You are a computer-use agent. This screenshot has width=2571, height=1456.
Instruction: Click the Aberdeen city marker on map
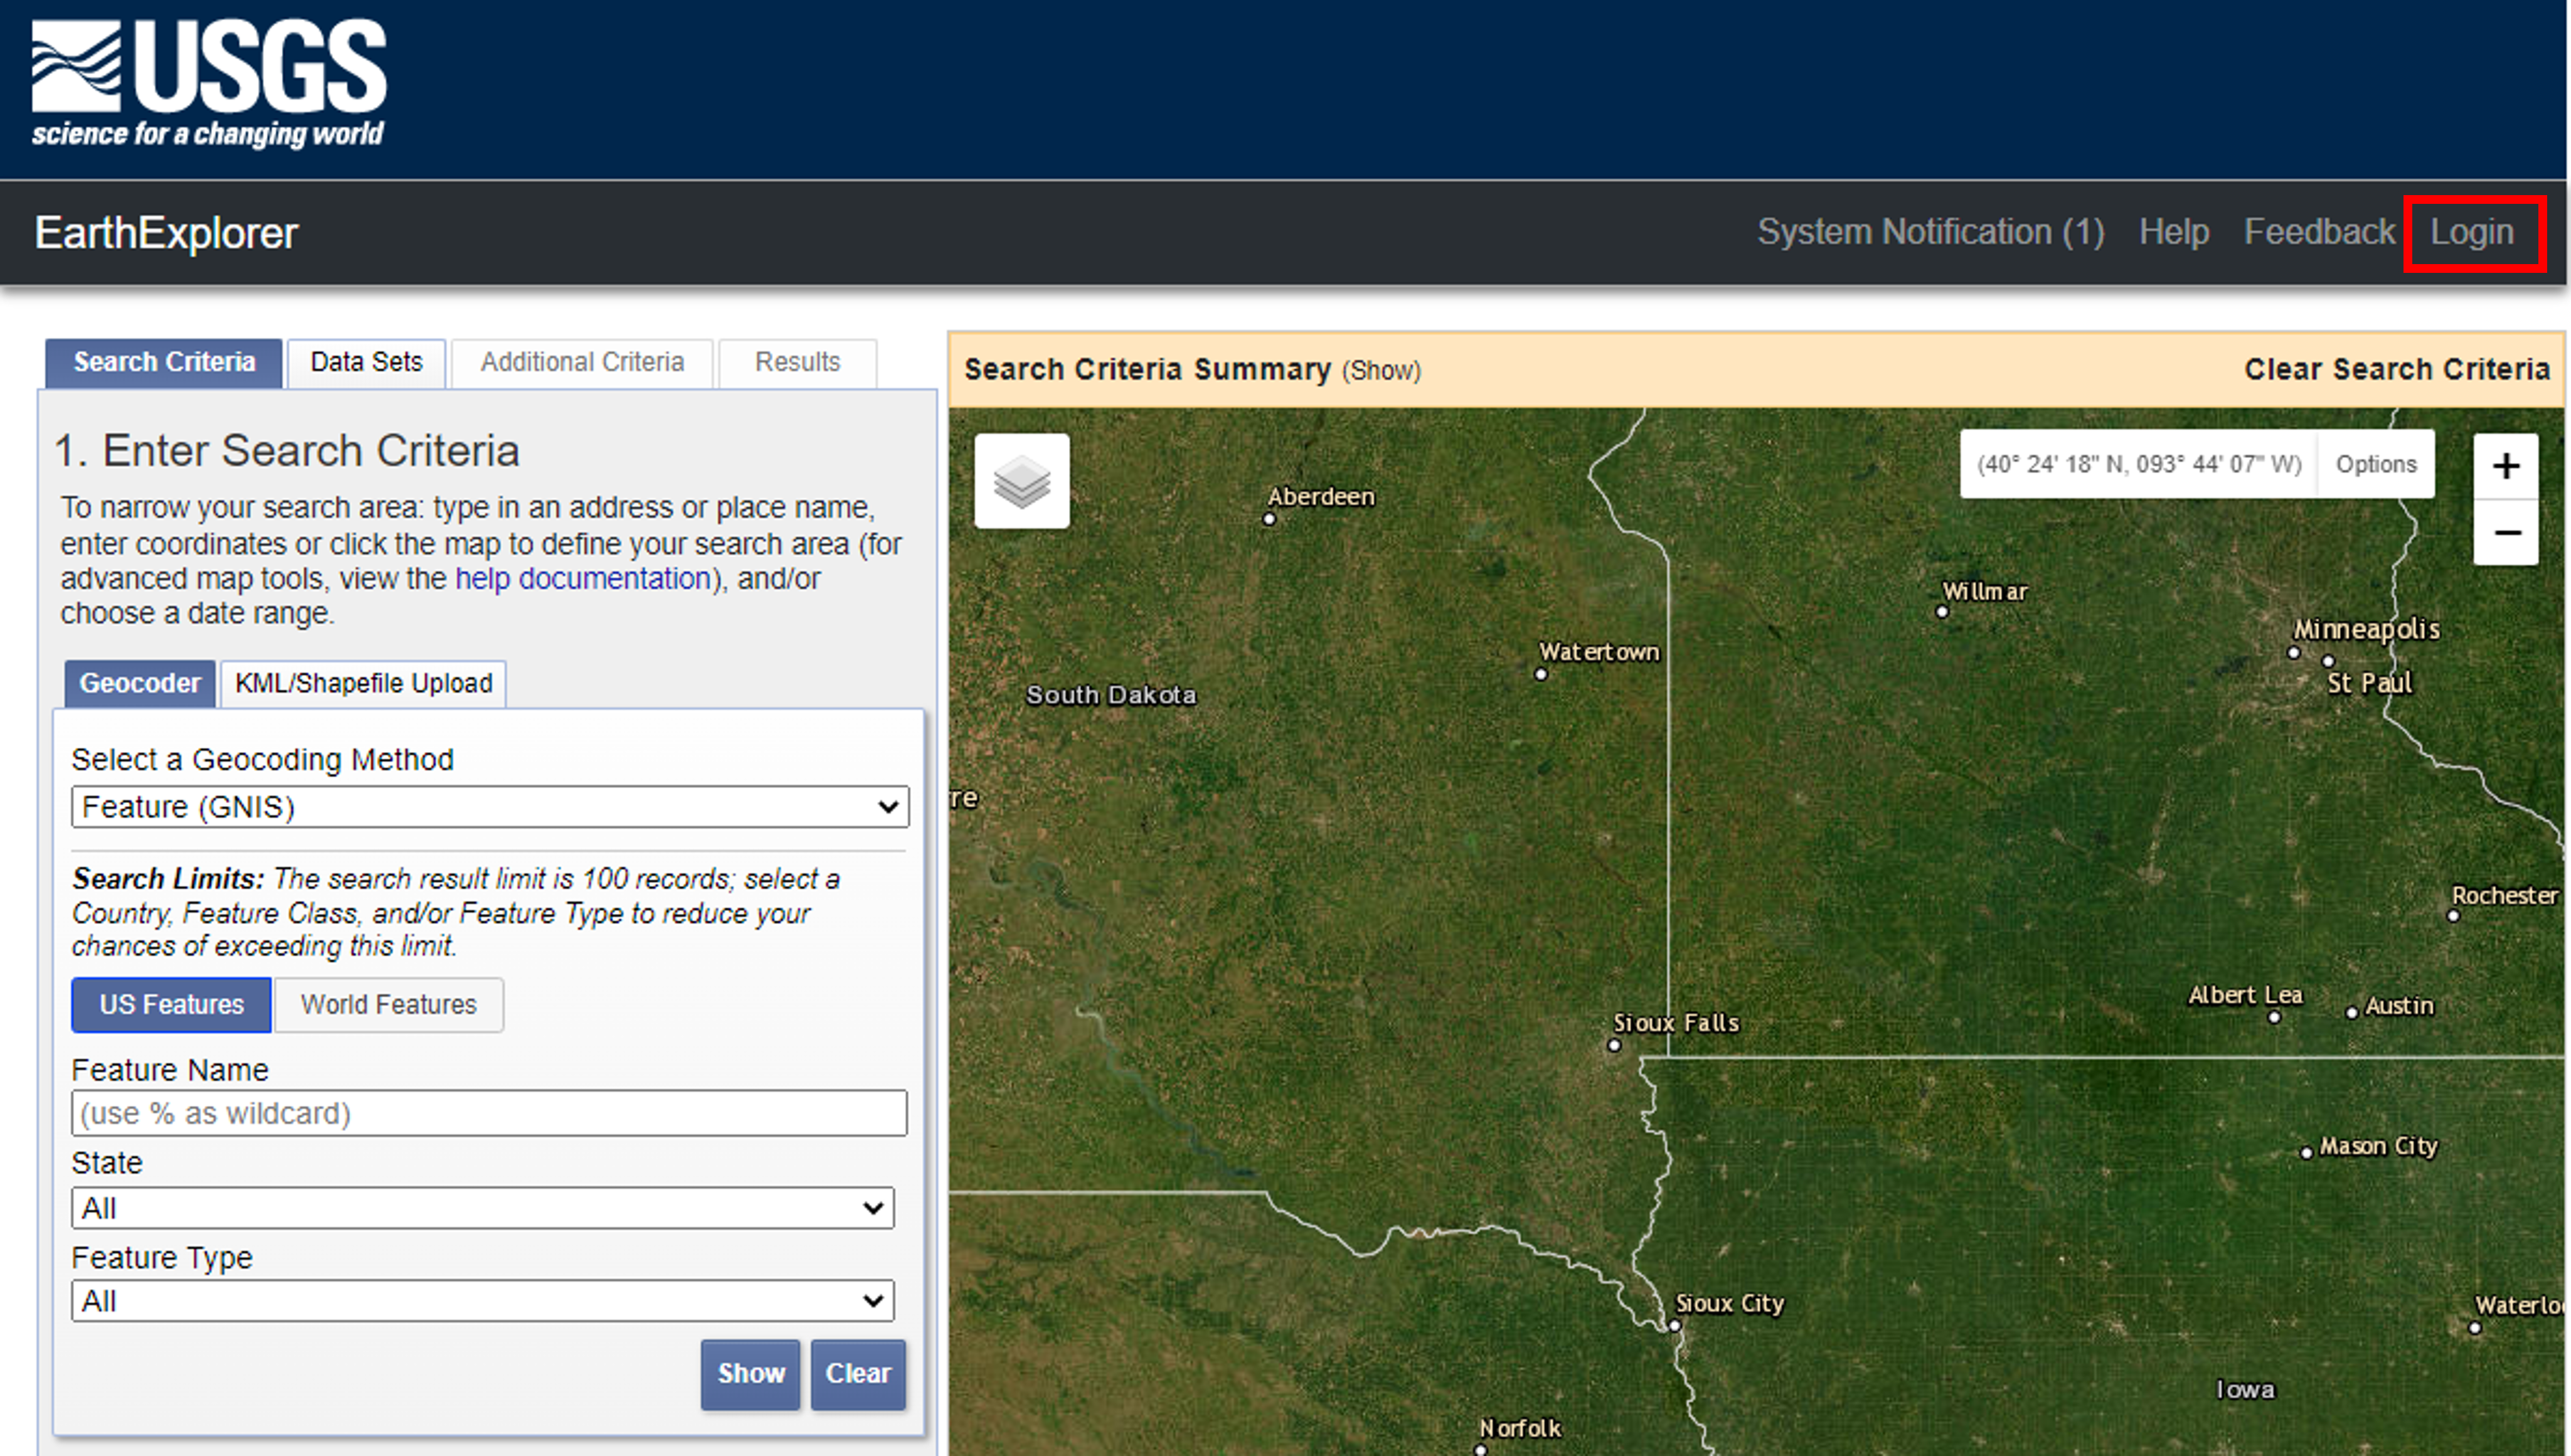point(1269,519)
